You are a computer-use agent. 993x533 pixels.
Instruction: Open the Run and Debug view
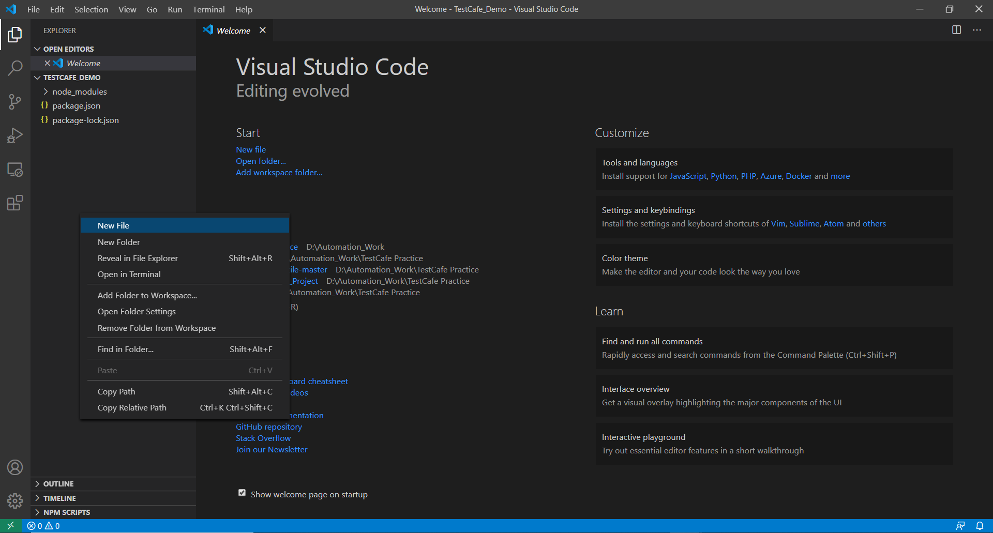pos(15,135)
